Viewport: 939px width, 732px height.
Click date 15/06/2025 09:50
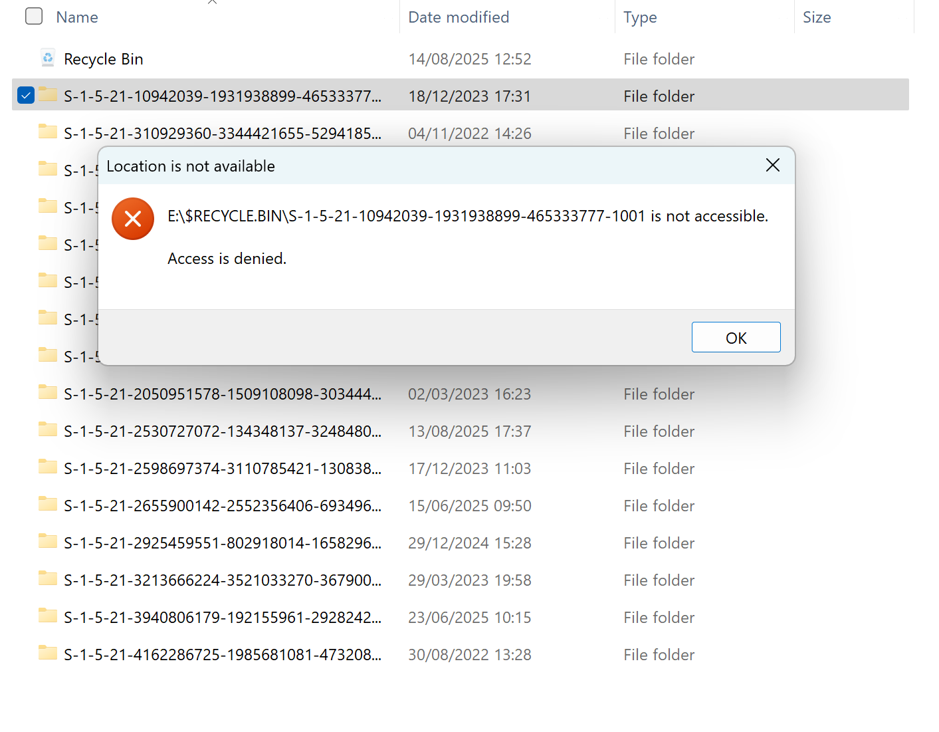pos(470,506)
